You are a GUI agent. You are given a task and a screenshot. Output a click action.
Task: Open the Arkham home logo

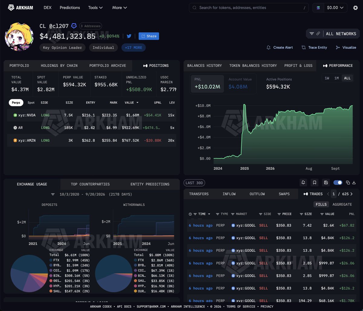click(21, 8)
